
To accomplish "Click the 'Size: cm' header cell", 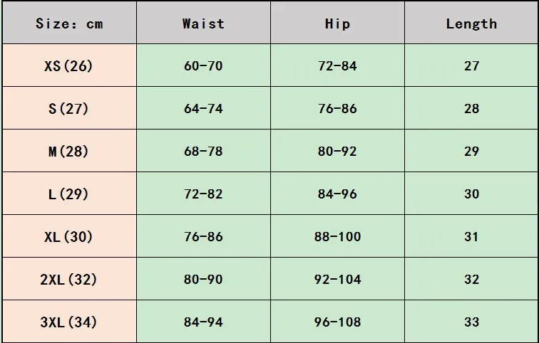I will tap(69, 23).
